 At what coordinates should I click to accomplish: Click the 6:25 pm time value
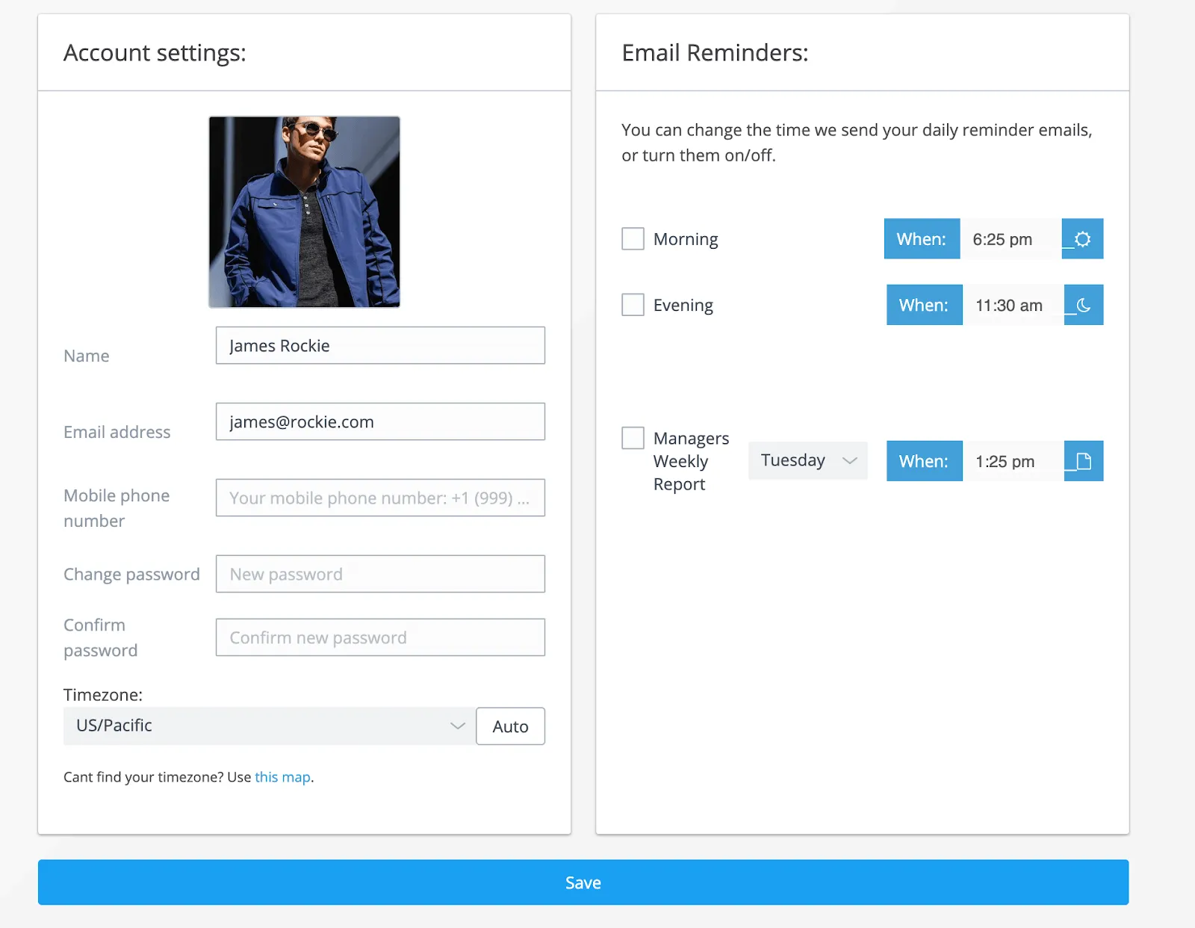coord(1003,239)
